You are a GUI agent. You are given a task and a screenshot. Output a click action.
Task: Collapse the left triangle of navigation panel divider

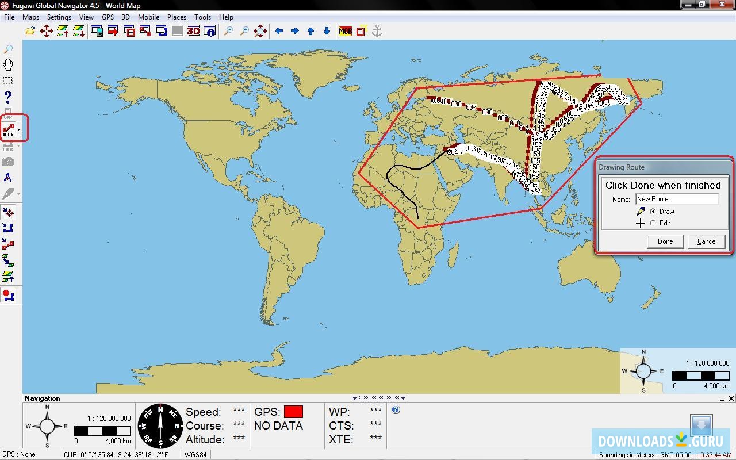[x=354, y=398]
